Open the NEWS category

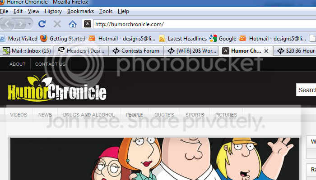(x=45, y=115)
